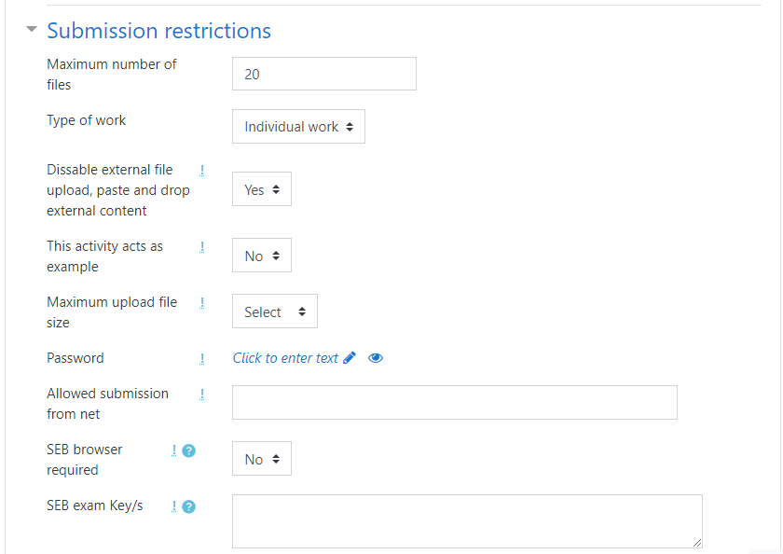The image size is (783, 554).
Task: Click the warning icon beside Dissable external file upload
Action: [202, 170]
